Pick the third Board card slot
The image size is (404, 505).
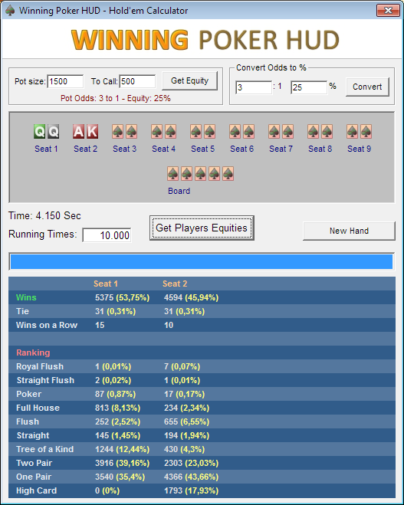tap(200, 174)
